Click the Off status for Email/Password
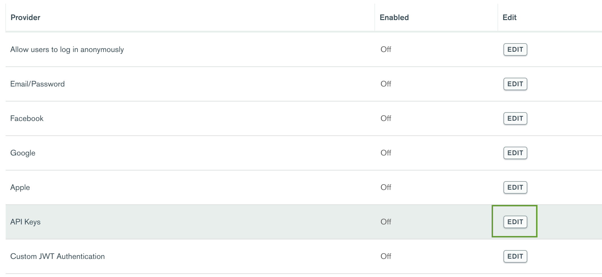 pyautogui.click(x=386, y=84)
